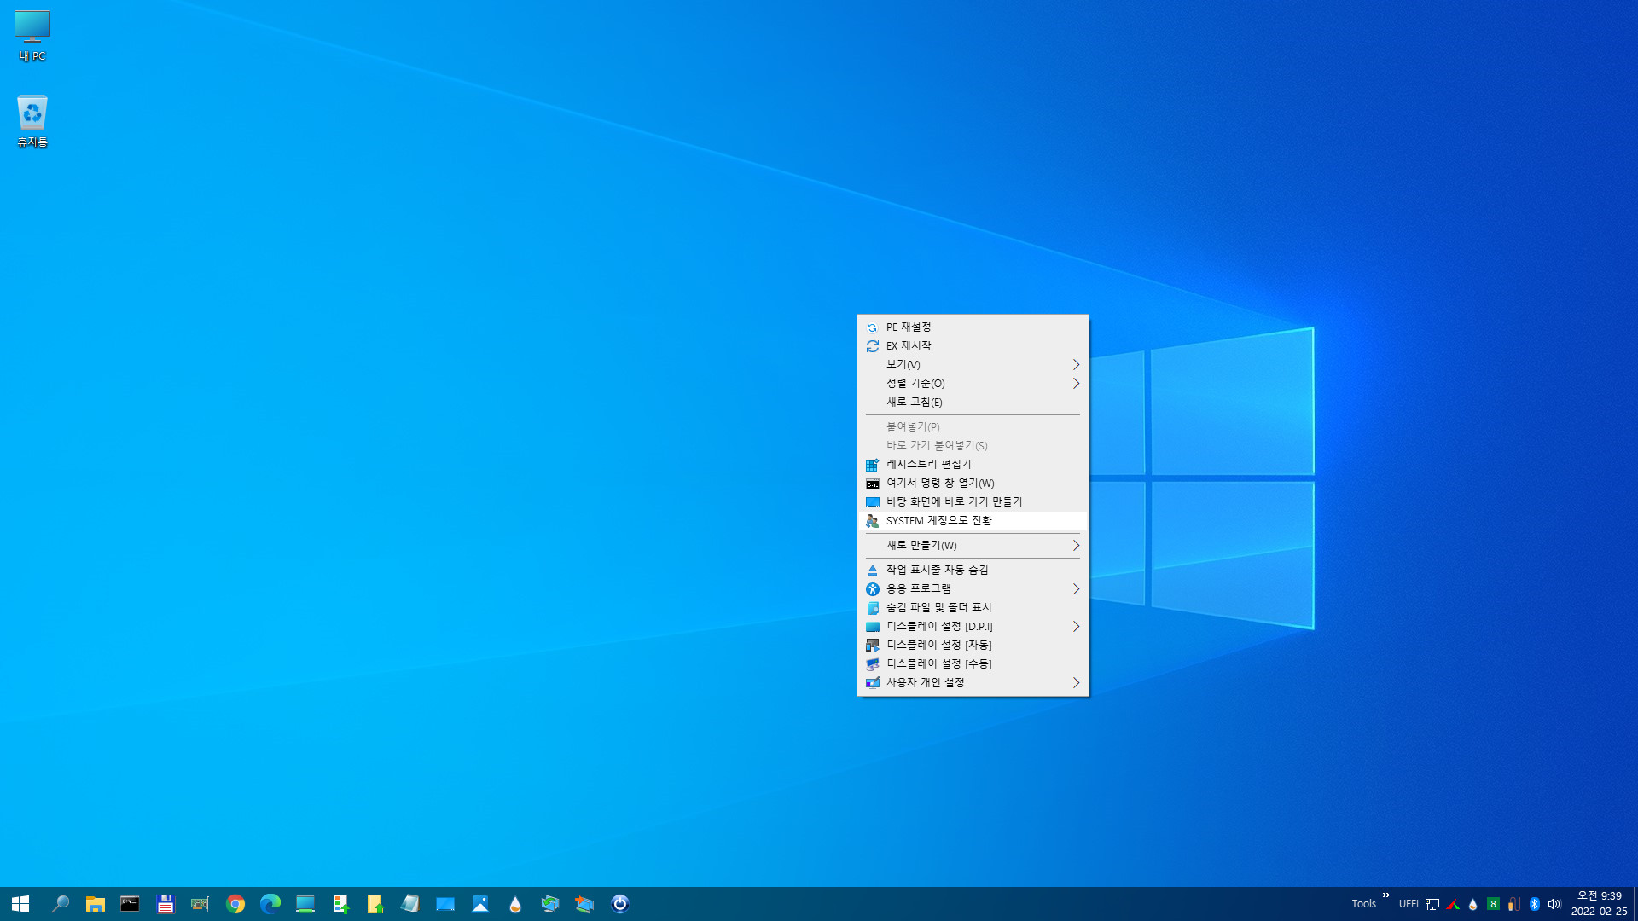Choose EX 재시작 in context menu
Screen dimensions: 1638x921
[x=973, y=346]
